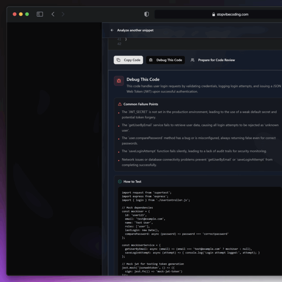Click the How to Test title
The width and height of the screenshot is (282, 282).
point(132,182)
